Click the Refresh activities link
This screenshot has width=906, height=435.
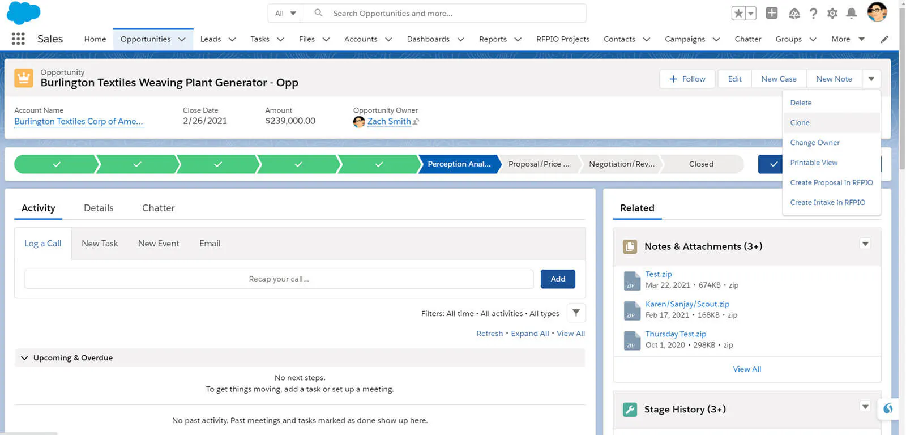click(x=490, y=334)
